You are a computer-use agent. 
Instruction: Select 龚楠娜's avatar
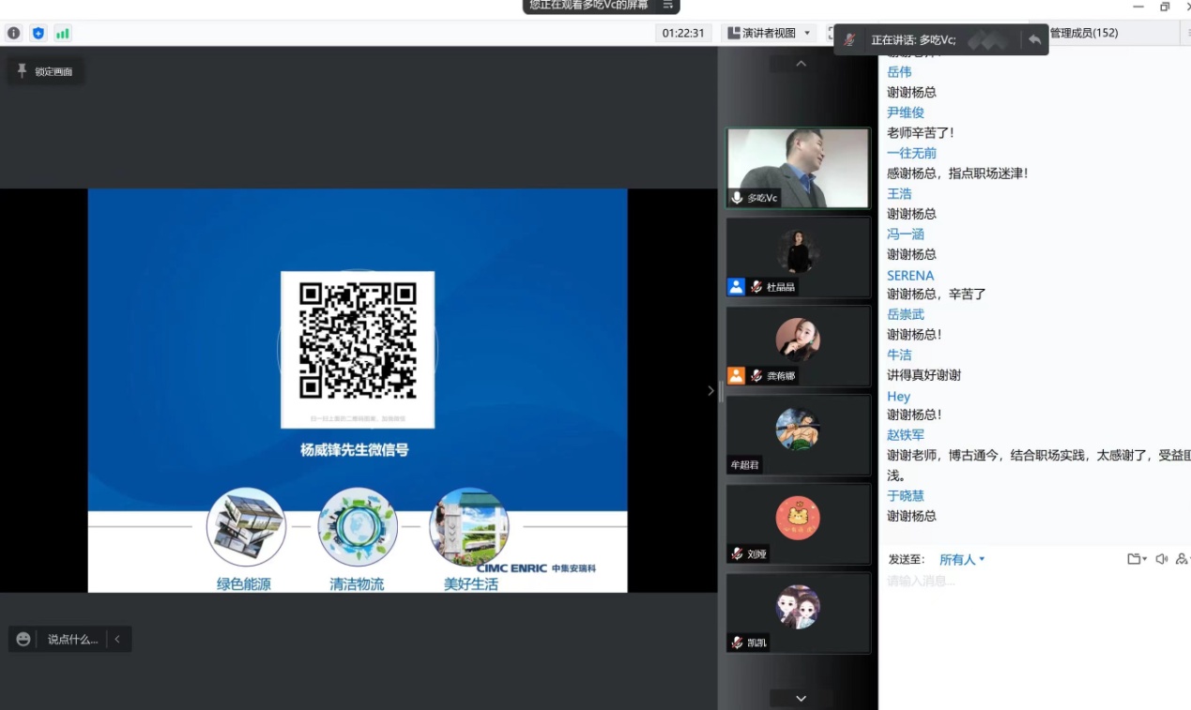pyautogui.click(x=798, y=340)
